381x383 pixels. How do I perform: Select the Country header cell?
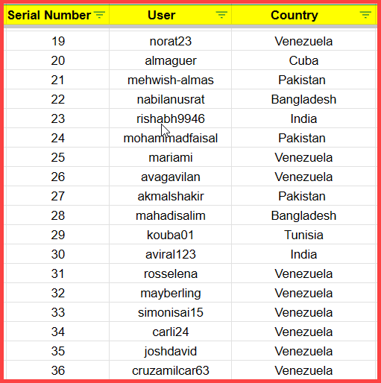[304, 15]
